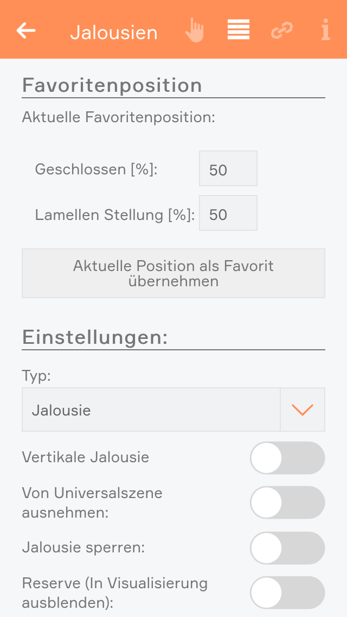Click the Geschlossen [%] input field
This screenshot has height=617, width=347.
pyautogui.click(x=228, y=169)
